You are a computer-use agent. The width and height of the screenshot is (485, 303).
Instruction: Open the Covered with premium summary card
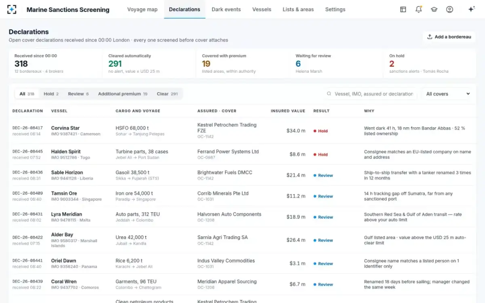tap(242, 63)
